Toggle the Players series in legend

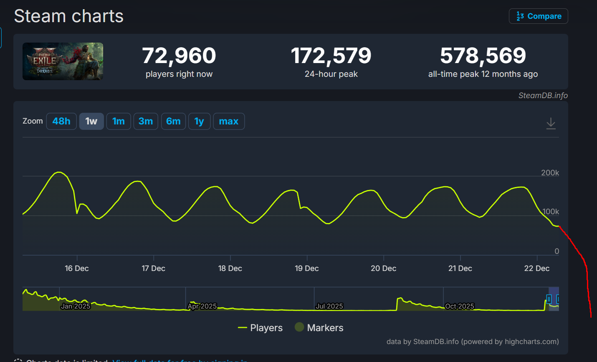pyautogui.click(x=260, y=328)
